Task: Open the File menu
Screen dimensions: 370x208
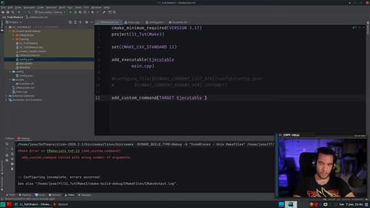Action: click(x=3, y=8)
